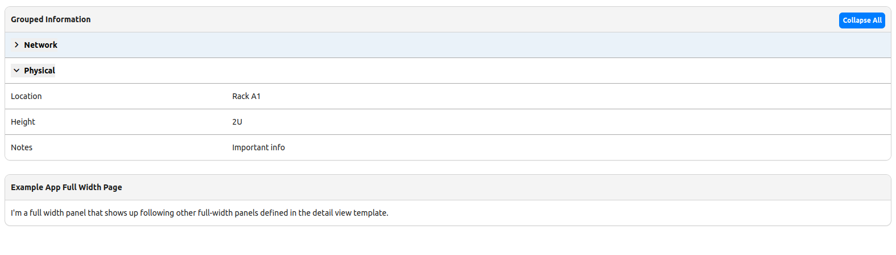This screenshot has height=255, width=896.
Task: Click the full width panel description text
Action: (199, 213)
